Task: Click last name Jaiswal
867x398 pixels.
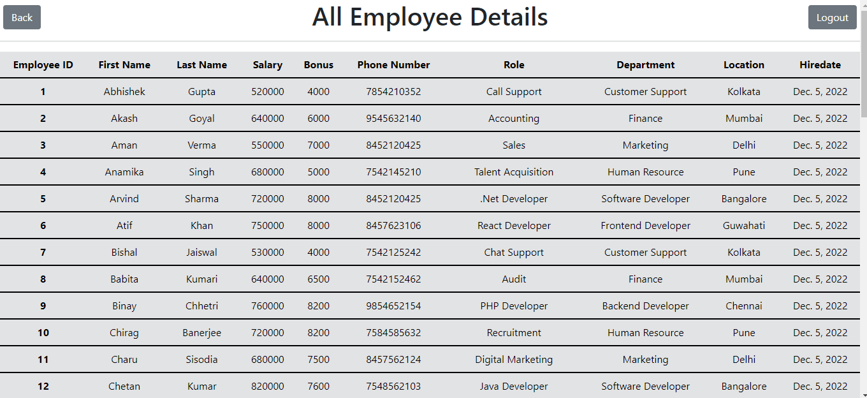Action: coord(201,253)
